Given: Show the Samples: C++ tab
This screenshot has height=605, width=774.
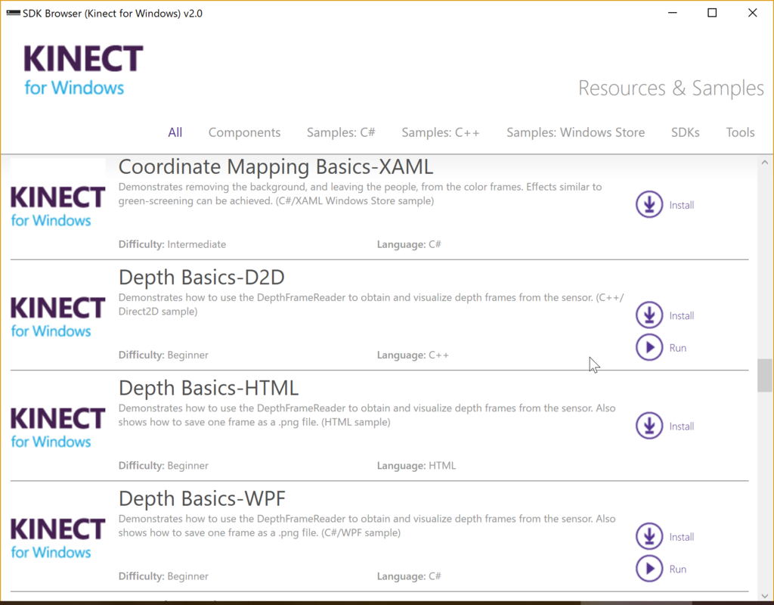Looking at the screenshot, I should pos(441,132).
